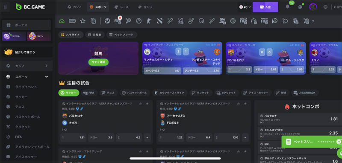Favorite the Arsenal FC vs FC Porto match
Viewport: 342px width, 163px height.
(x=245, y=104)
